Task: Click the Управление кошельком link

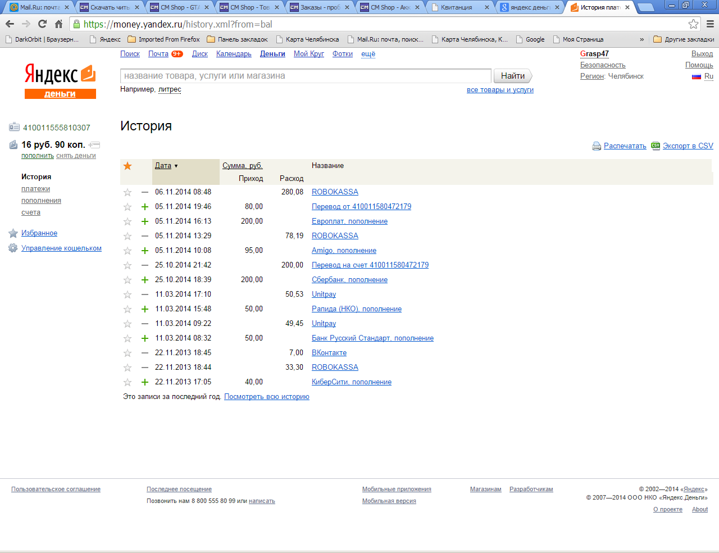Action: pyautogui.click(x=61, y=248)
